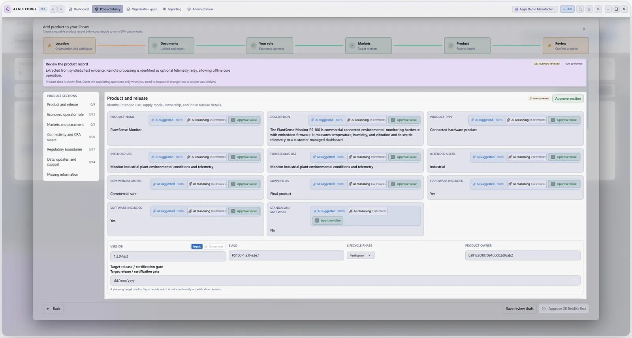Check Approve value for Standalone Software
632x338 pixels.
pos(327,221)
